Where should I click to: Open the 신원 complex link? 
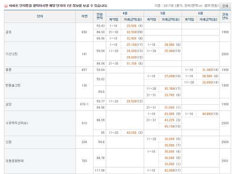point(8,142)
